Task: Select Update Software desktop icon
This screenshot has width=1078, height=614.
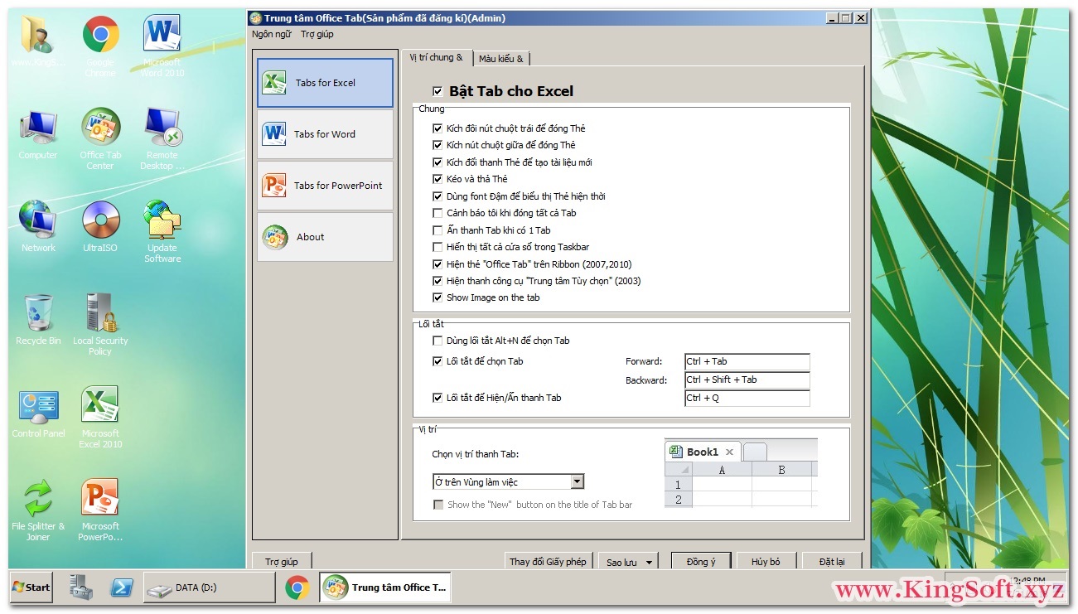Action: point(162,231)
